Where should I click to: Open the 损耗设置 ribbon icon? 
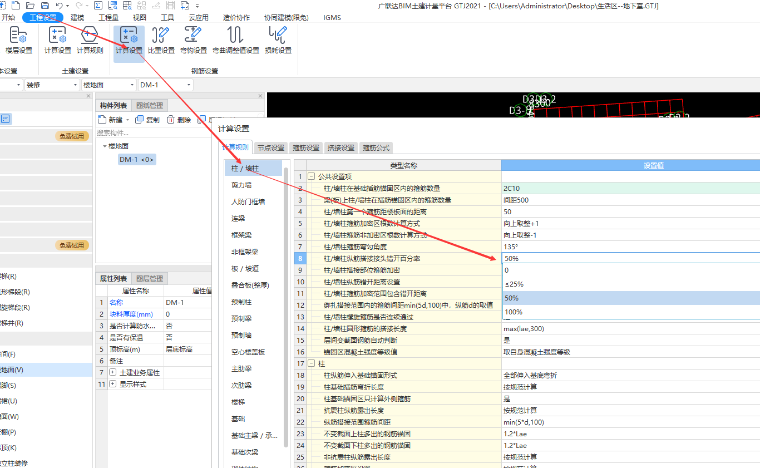(278, 41)
